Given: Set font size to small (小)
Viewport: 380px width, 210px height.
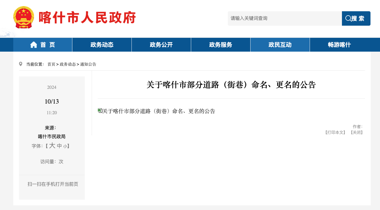Looking at the screenshot, I should tap(65, 146).
